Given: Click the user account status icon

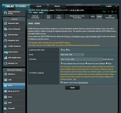Looking at the screenshot, I should point(109,11).
